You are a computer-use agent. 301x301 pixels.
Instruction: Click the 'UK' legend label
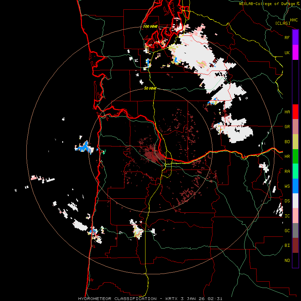pyautogui.click(x=287, y=53)
